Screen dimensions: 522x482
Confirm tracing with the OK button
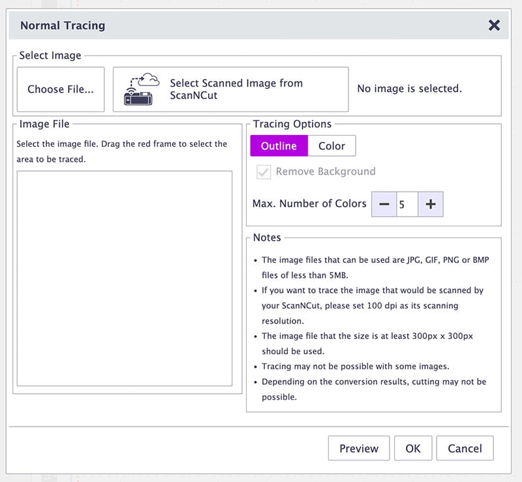413,449
